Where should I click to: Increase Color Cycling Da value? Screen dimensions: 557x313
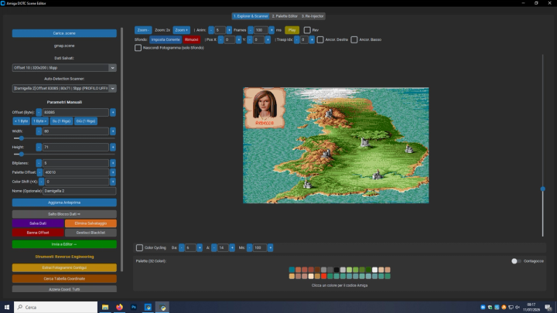click(x=200, y=248)
